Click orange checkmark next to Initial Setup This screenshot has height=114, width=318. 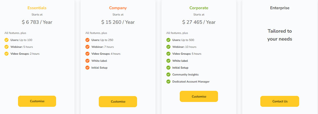click(x=88, y=68)
